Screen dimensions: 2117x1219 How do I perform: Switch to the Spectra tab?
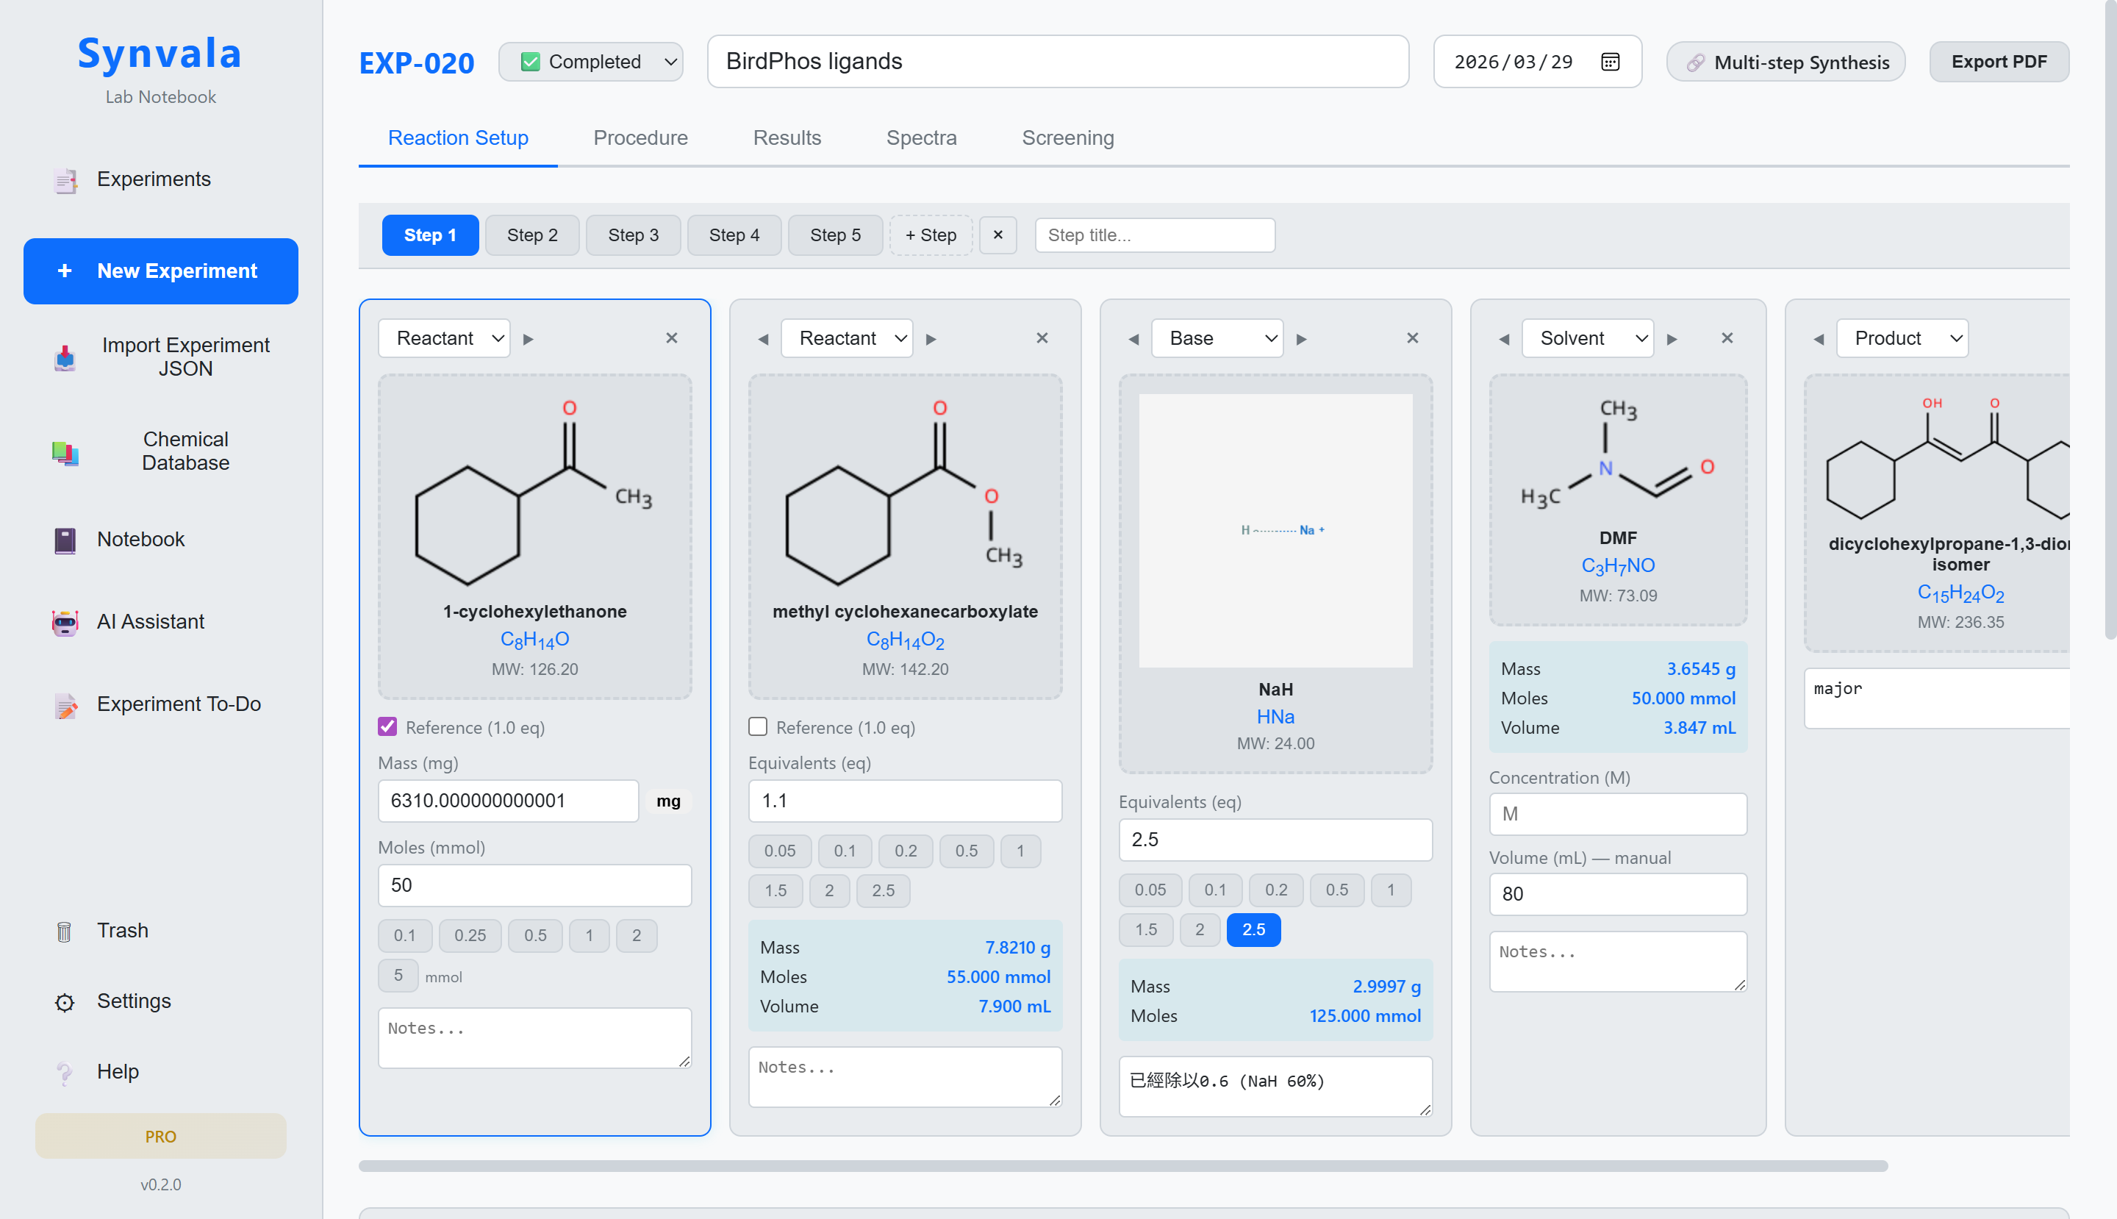(921, 138)
